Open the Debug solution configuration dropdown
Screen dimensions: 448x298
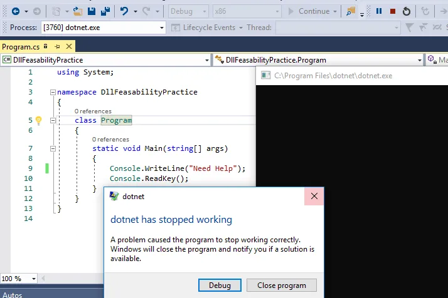(188, 11)
